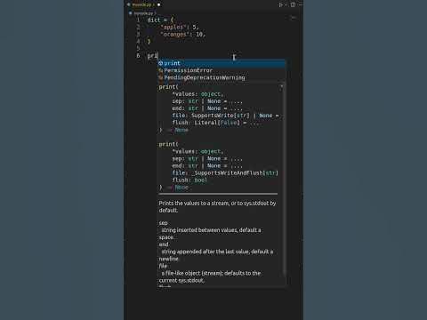Select the print autocomplete suggestion
The image size is (427, 320).
tap(222, 63)
